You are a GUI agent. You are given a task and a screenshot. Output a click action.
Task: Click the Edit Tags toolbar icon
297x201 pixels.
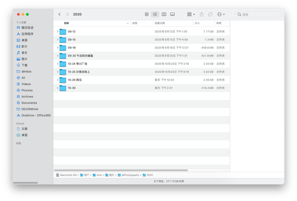210,14
